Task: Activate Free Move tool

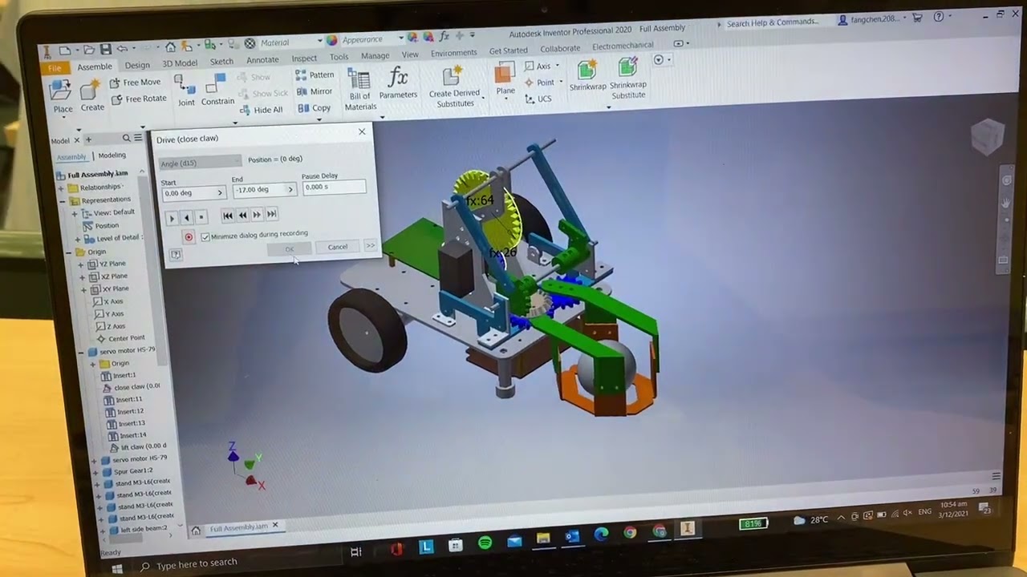Action: point(135,83)
